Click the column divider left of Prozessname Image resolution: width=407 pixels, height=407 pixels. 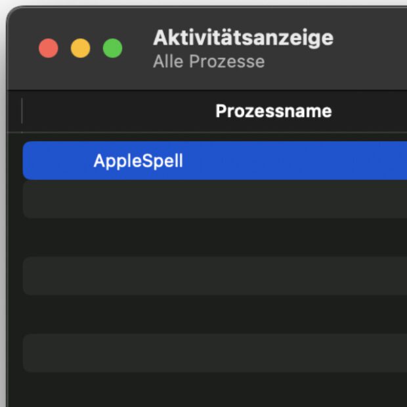coord(22,111)
